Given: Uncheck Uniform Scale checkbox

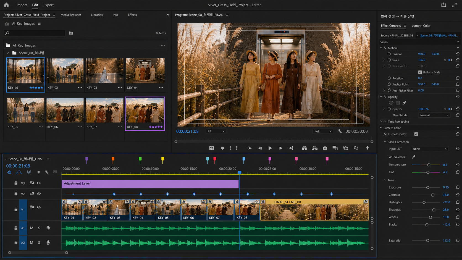Looking at the screenshot, I should coord(420,72).
